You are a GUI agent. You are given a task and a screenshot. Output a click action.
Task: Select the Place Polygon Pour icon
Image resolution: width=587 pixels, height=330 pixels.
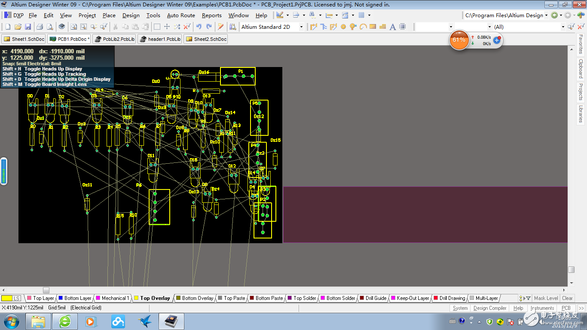[382, 27]
